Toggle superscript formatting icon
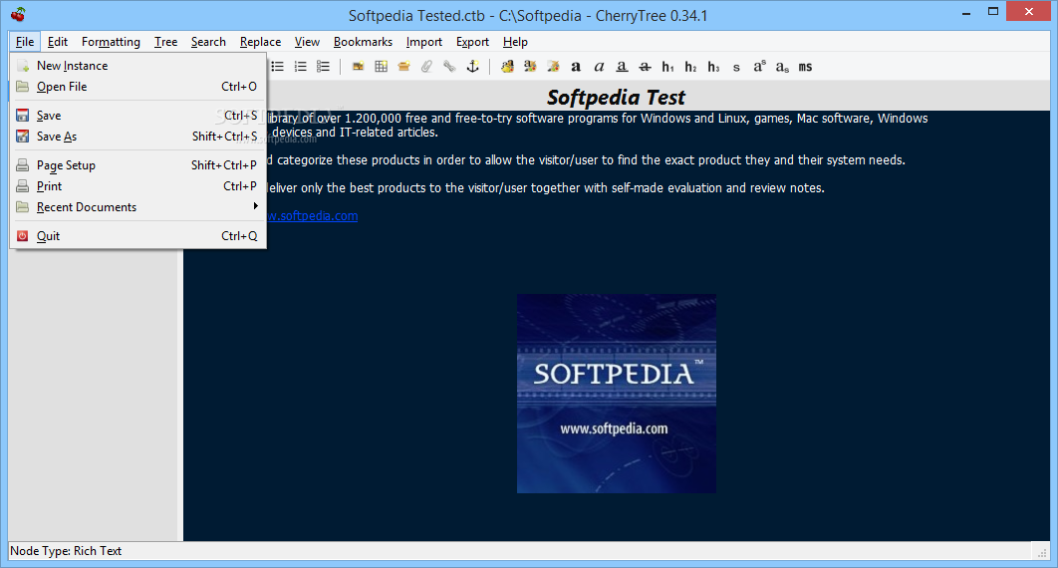This screenshot has height=568, width=1058. click(x=759, y=66)
